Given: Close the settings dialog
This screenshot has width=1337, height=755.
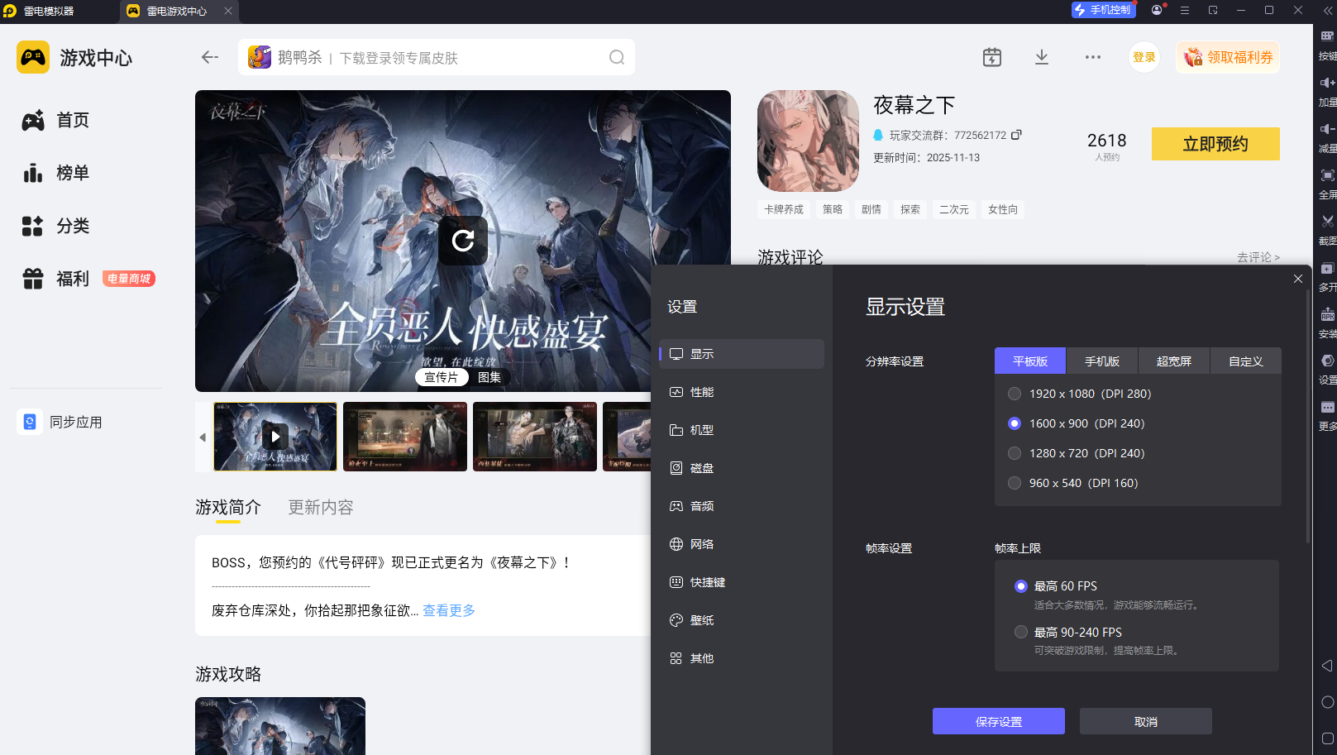Looking at the screenshot, I should pos(1298,279).
